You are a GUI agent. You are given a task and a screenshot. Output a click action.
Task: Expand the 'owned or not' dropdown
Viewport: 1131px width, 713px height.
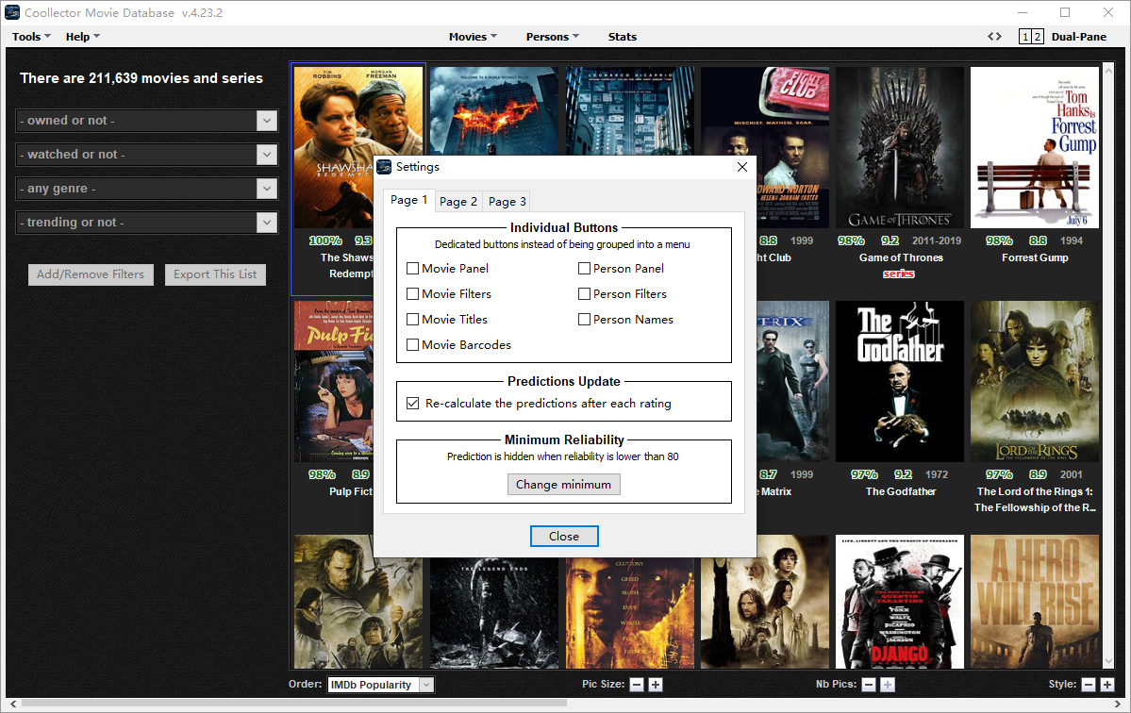(x=267, y=121)
